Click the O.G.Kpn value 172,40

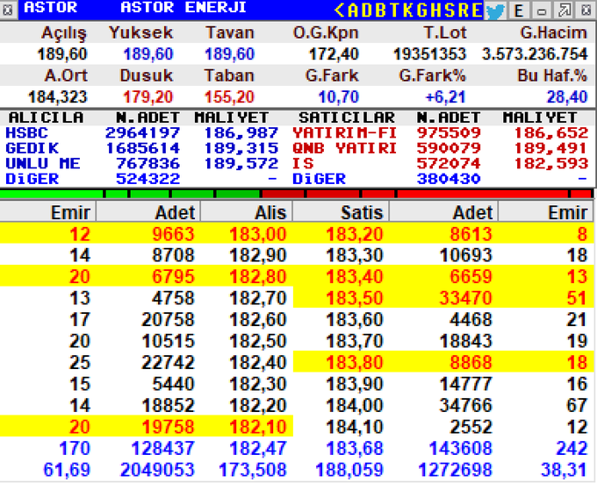(x=334, y=54)
